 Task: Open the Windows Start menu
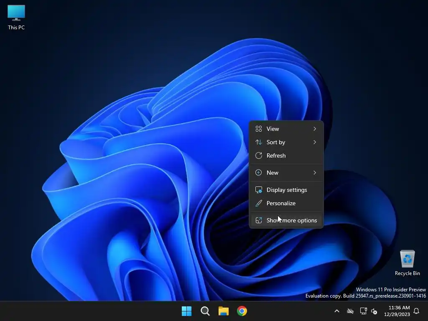187,311
